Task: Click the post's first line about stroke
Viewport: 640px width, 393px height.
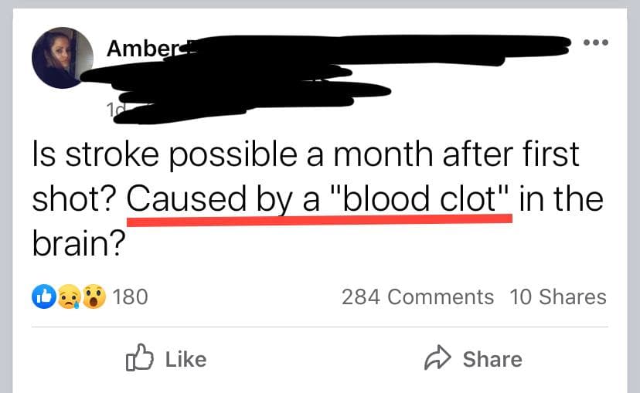Action: [x=305, y=155]
